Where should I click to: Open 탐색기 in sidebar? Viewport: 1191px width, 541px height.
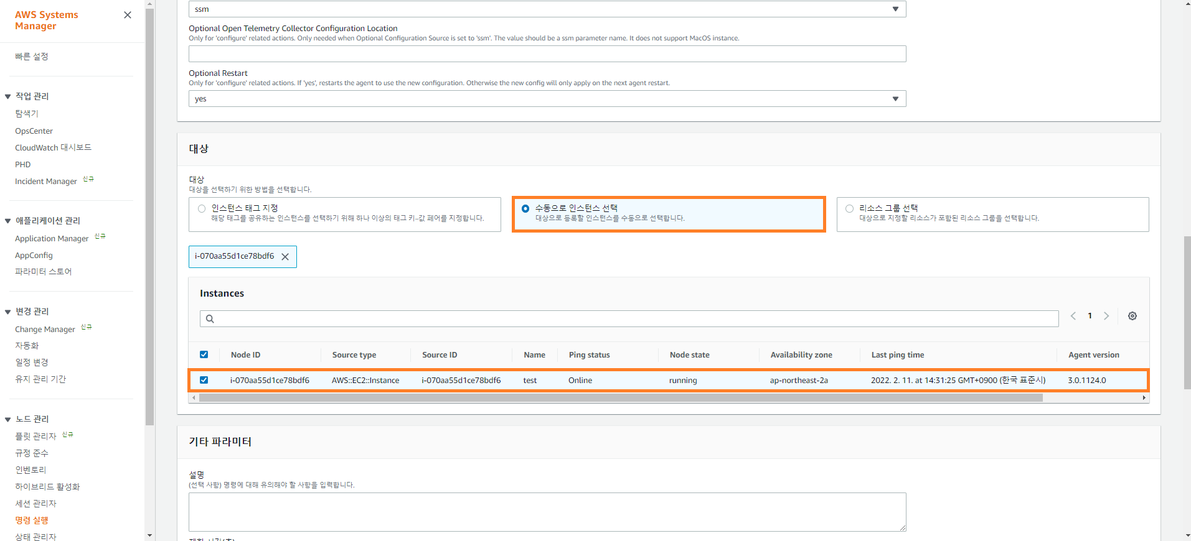click(27, 114)
